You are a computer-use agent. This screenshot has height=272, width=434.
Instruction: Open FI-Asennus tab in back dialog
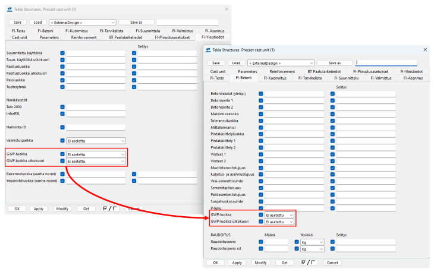(215, 31)
